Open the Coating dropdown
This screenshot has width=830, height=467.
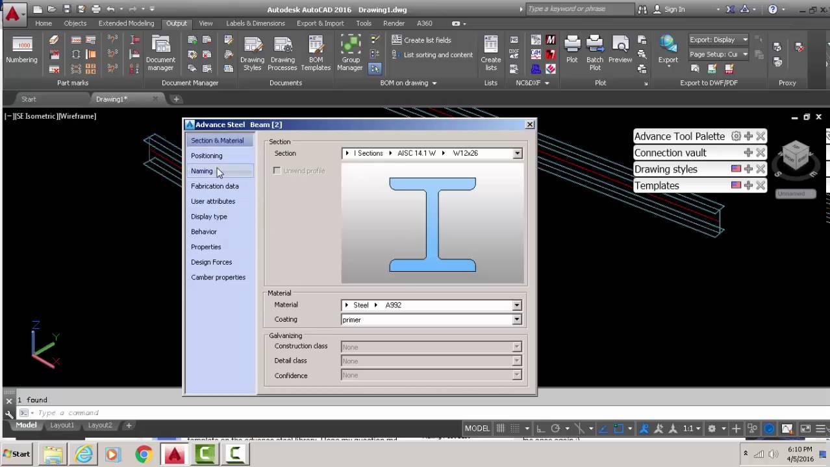(517, 320)
